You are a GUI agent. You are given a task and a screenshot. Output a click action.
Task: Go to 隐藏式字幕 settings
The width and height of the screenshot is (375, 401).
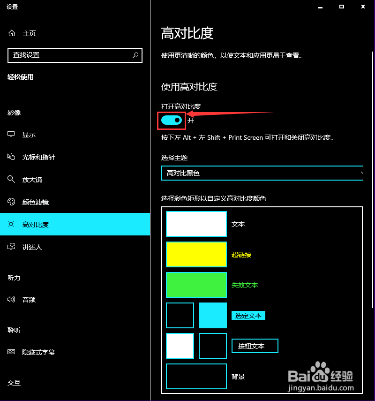[75, 352]
